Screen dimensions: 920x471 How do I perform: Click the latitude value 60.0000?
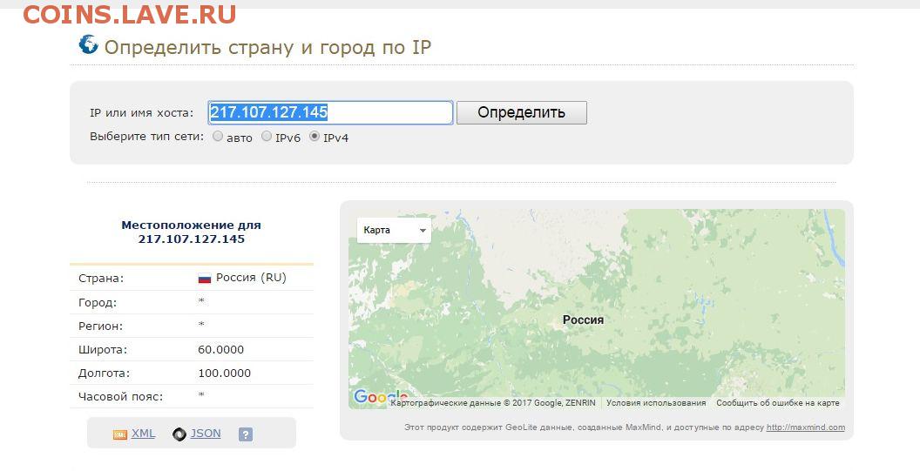click(x=220, y=350)
